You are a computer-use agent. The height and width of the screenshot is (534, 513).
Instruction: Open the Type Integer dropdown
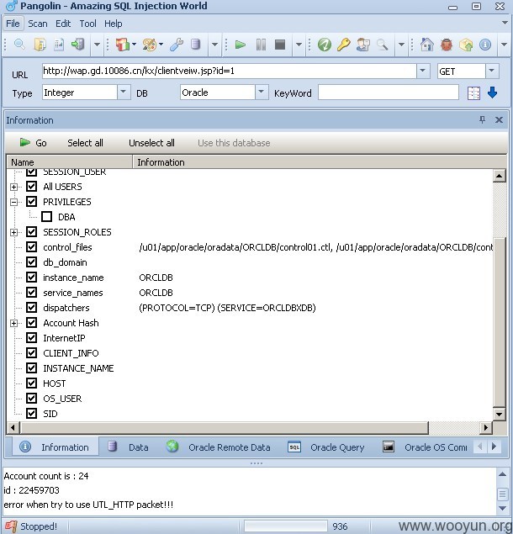[x=124, y=92]
